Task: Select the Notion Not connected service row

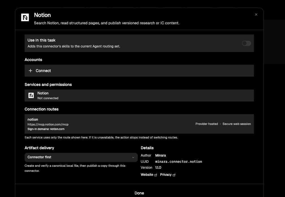Action: 139,96
